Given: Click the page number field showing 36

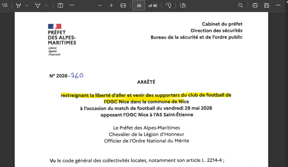Looking at the screenshot, I should pos(139,5).
